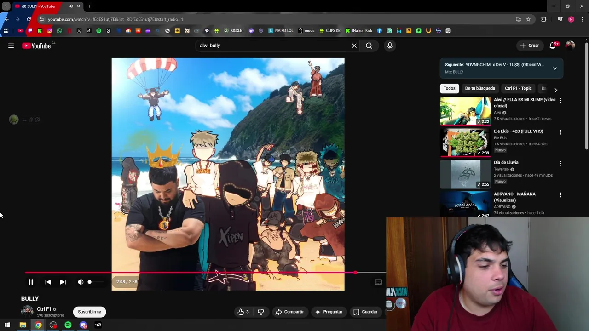Save the video with Guardar
This screenshot has height=331, width=589.
(365, 312)
